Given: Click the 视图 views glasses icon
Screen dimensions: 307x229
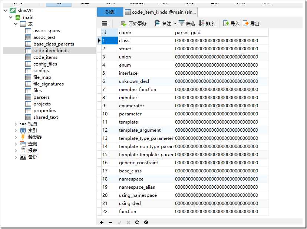Looking at the screenshot, I should [x=23, y=124].
